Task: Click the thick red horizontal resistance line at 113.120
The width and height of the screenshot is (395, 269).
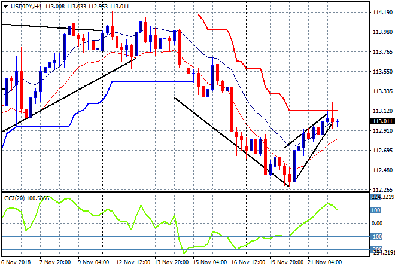Action: 313,111
